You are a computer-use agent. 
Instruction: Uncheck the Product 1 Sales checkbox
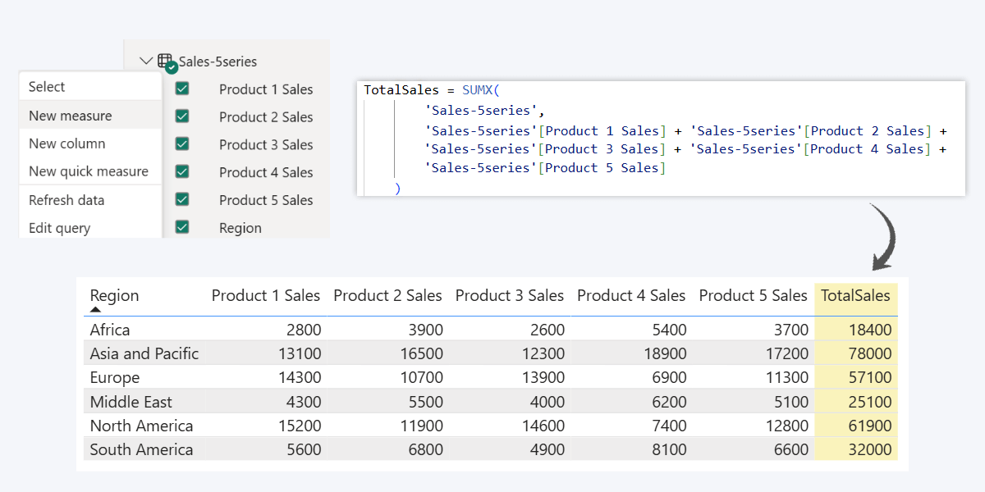point(182,89)
